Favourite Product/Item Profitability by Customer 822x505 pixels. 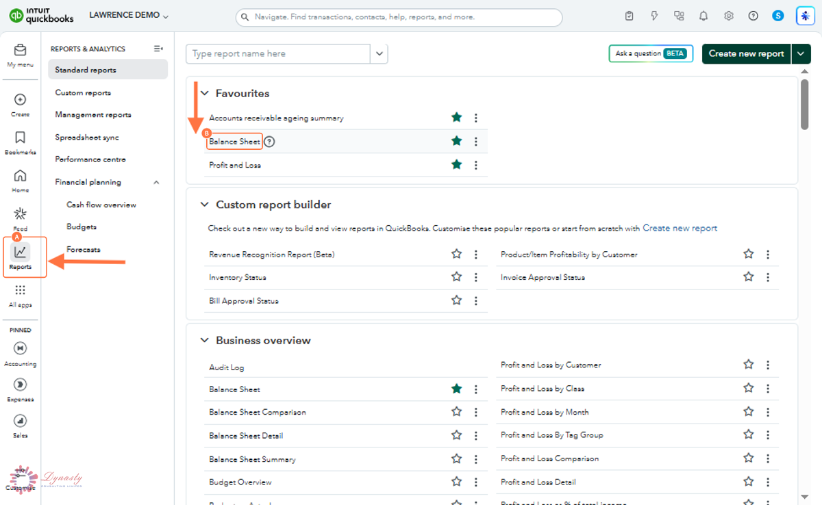pyautogui.click(x=749, y=254)
